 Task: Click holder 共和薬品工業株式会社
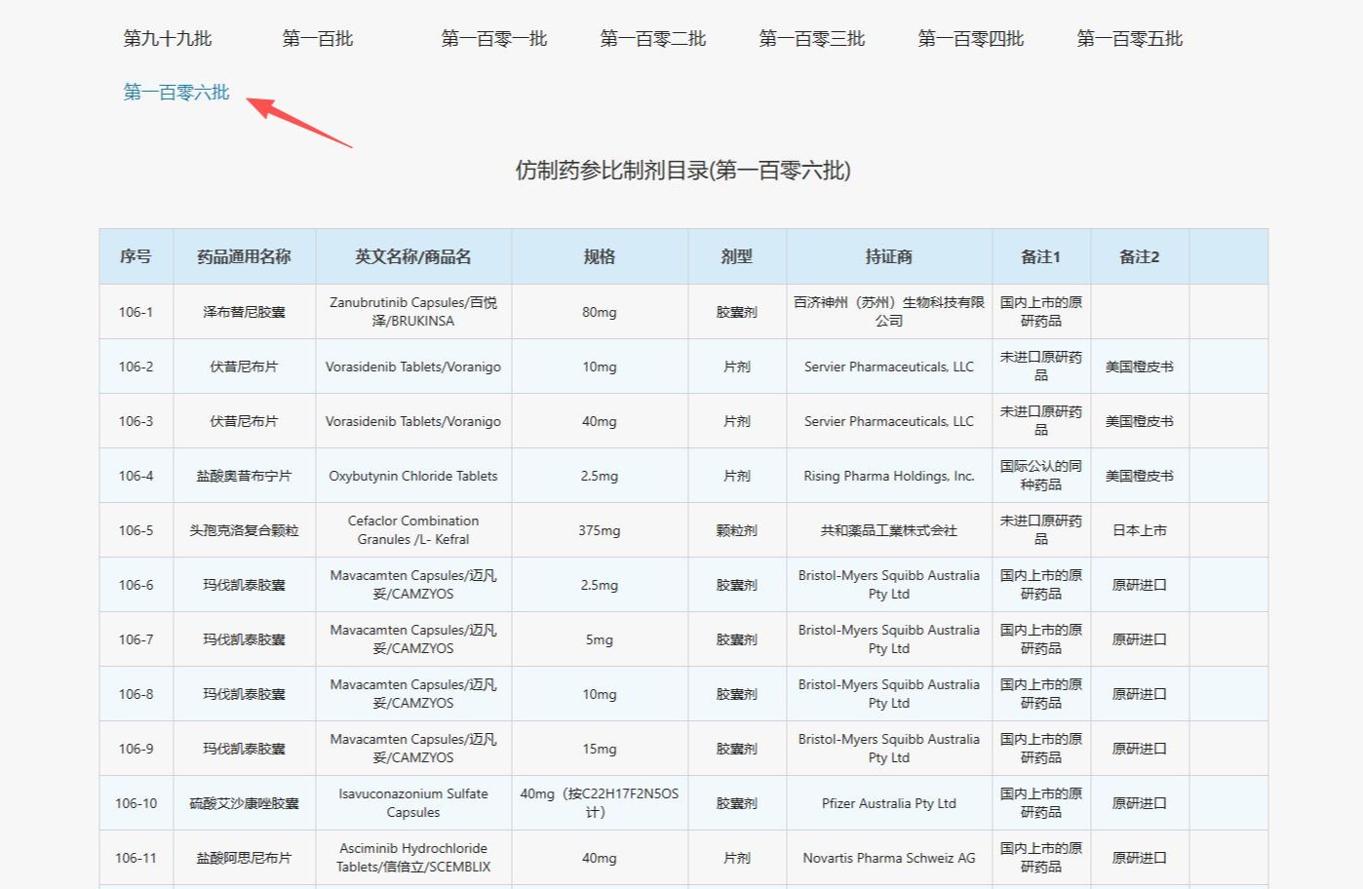pos(889,530)
